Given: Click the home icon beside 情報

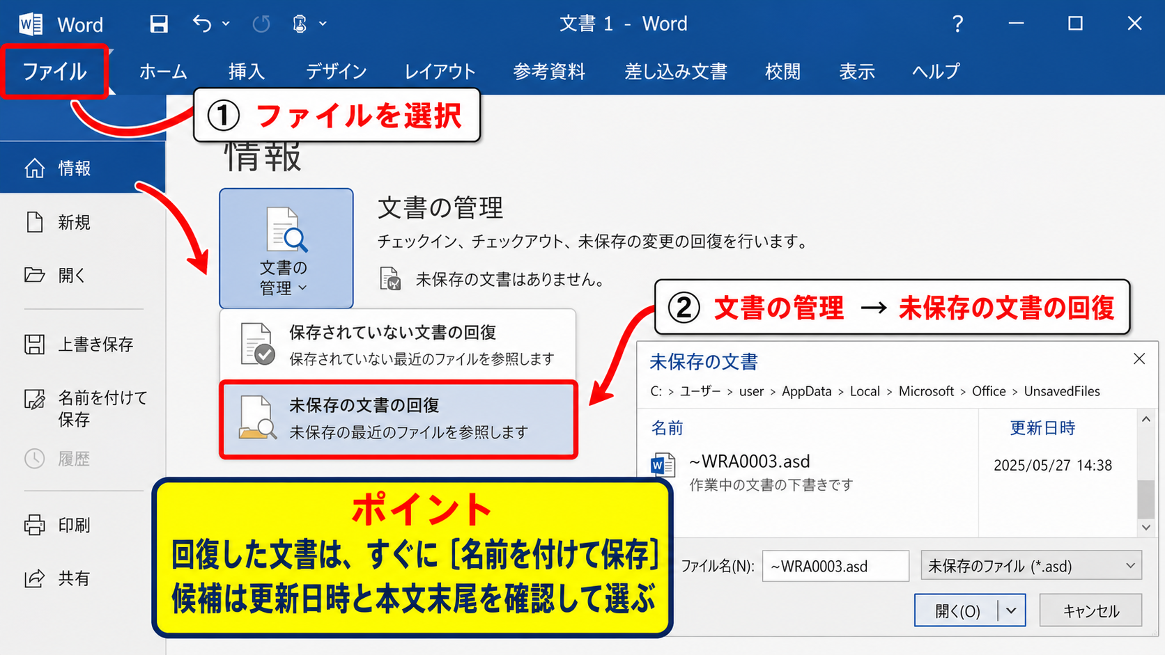Looking at the screenshot, I should tap(34, 168).
